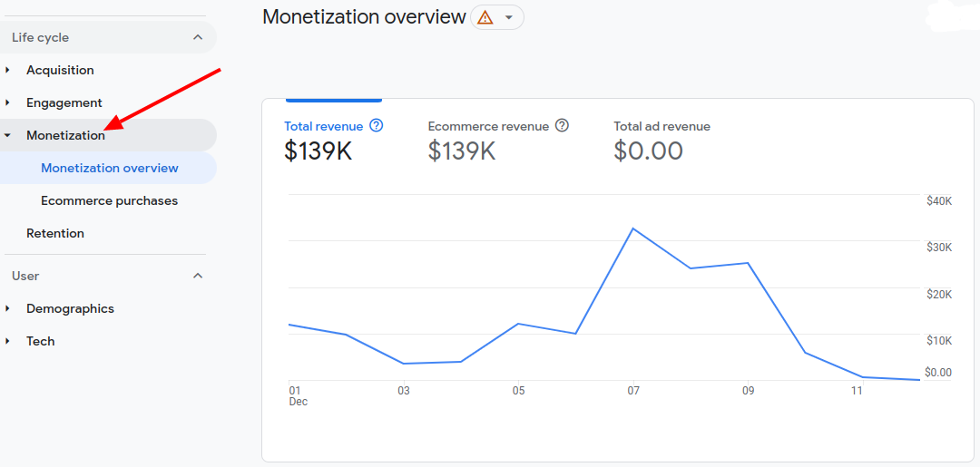Image resolution: width=980 pixels, height=467 pixels.
Task: Collapse the Monetization tree arrow
Action: point(8,135)
